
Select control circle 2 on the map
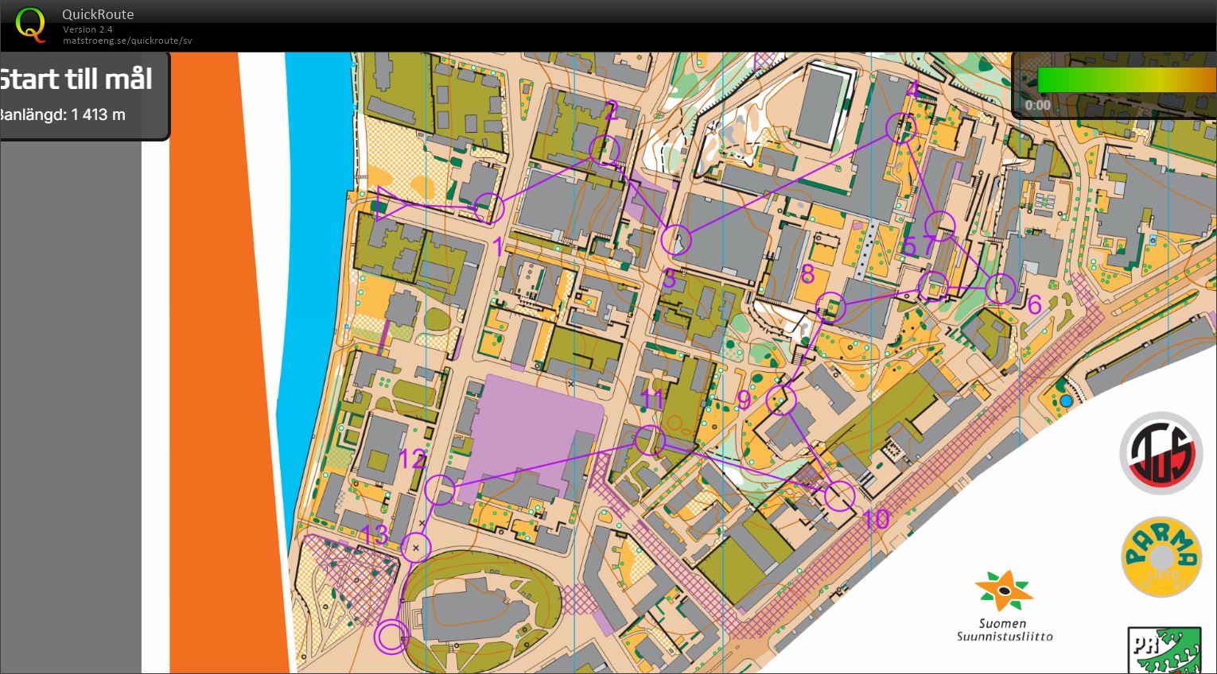click(605, 149)
